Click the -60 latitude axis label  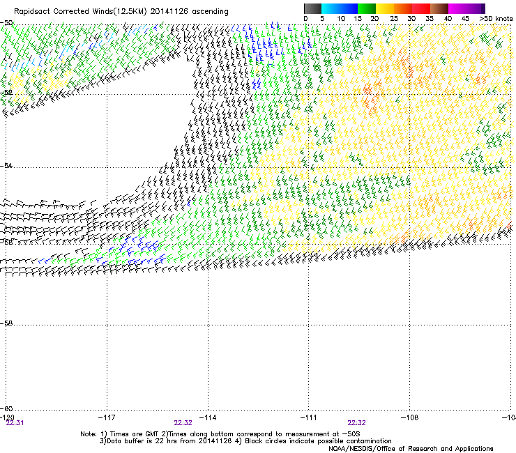(x=6, y=408)
